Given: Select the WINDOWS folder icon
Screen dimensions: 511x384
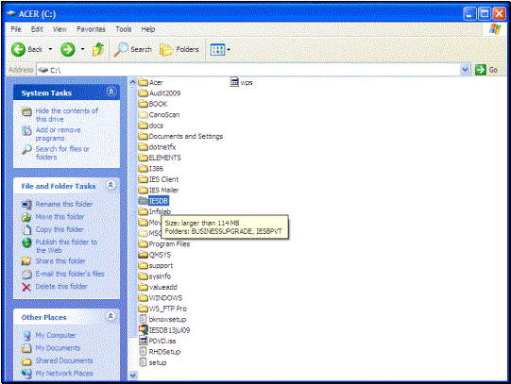Looking at the screenshot, I should (x=143, y=297).
